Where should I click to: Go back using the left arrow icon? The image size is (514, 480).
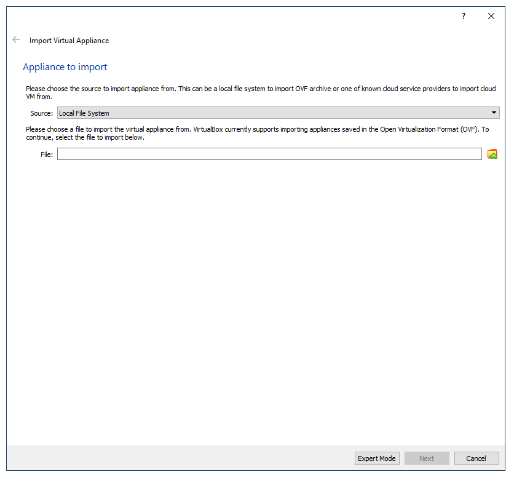click(16, 39)
